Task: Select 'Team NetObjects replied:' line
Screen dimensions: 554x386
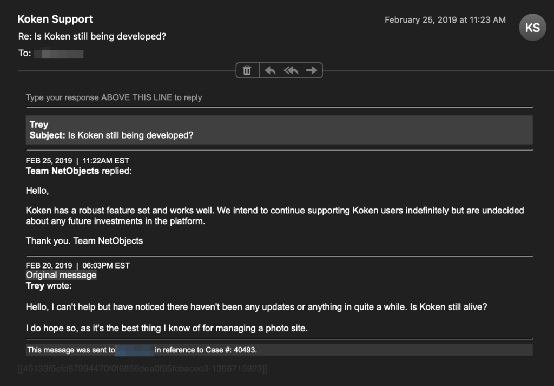Action: [x=79, y=171]
